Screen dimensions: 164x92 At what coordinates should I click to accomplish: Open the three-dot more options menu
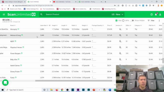coord(159,21)
